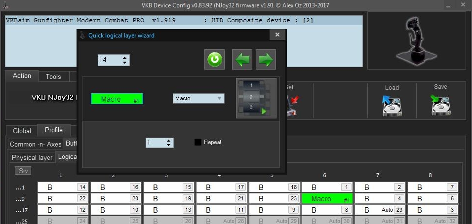Select the grid cell B 20
Screen dimensions: 472x224
tap(116, 199)
